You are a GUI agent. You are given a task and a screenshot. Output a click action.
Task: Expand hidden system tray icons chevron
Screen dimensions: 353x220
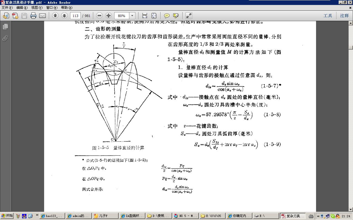pyautogui.click(x=318, y=216)
